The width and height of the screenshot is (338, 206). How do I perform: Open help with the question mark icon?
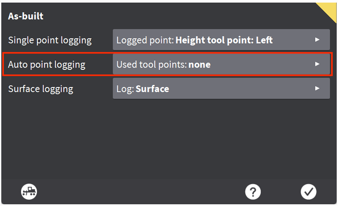pyautogui.click(x=253, y=191)
